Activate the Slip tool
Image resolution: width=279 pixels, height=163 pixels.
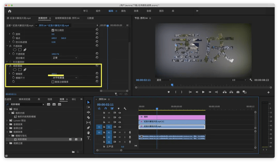coord(88,122)
